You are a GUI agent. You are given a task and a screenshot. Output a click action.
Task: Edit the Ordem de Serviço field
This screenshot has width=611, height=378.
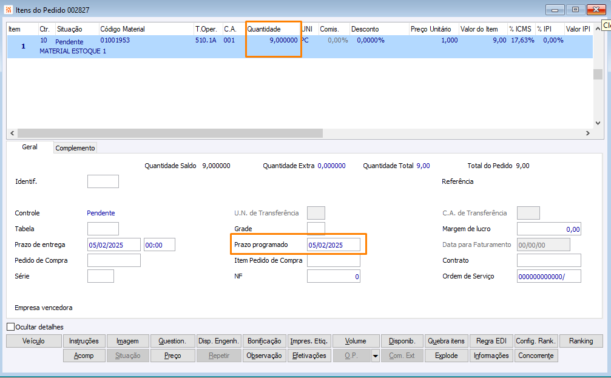(549, 276)
